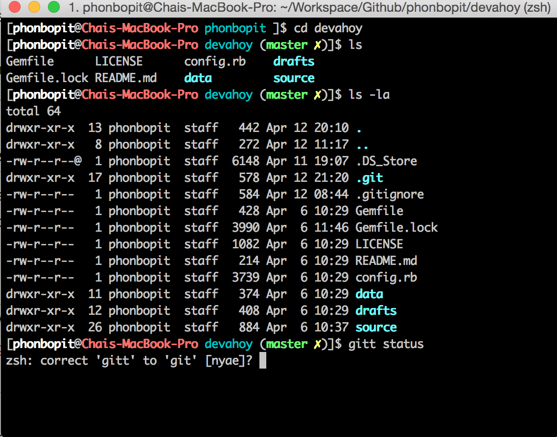Close the terminal window with red button
The width and height of the screenshot is (557, 437).
tap(14, 7)
